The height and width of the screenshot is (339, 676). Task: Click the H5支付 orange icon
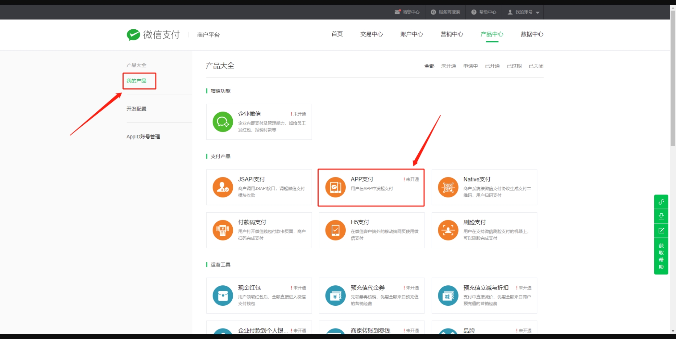335,230
